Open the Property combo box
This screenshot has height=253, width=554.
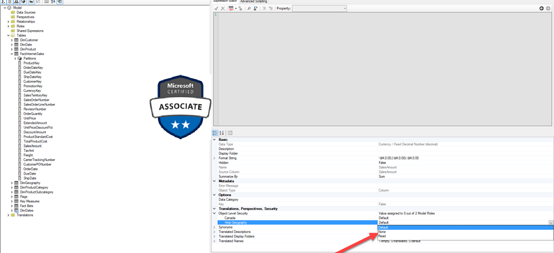click(319, 8)
